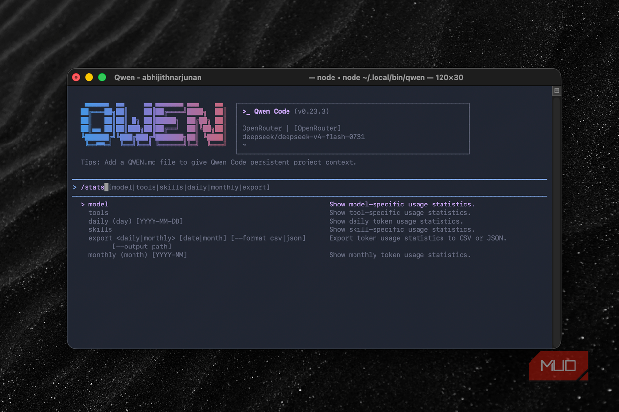
Task: Click 'Show monthly token usage statistics.' text
Action: pyautogui.click(x=400, y=255)
